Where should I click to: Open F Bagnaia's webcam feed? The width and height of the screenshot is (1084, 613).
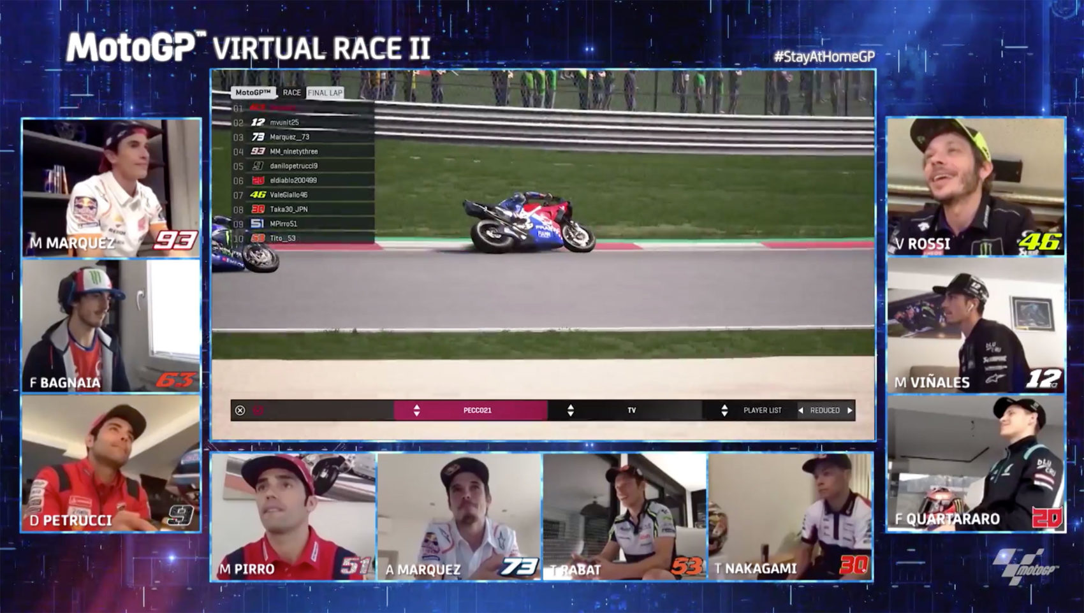tap(111, 325)
